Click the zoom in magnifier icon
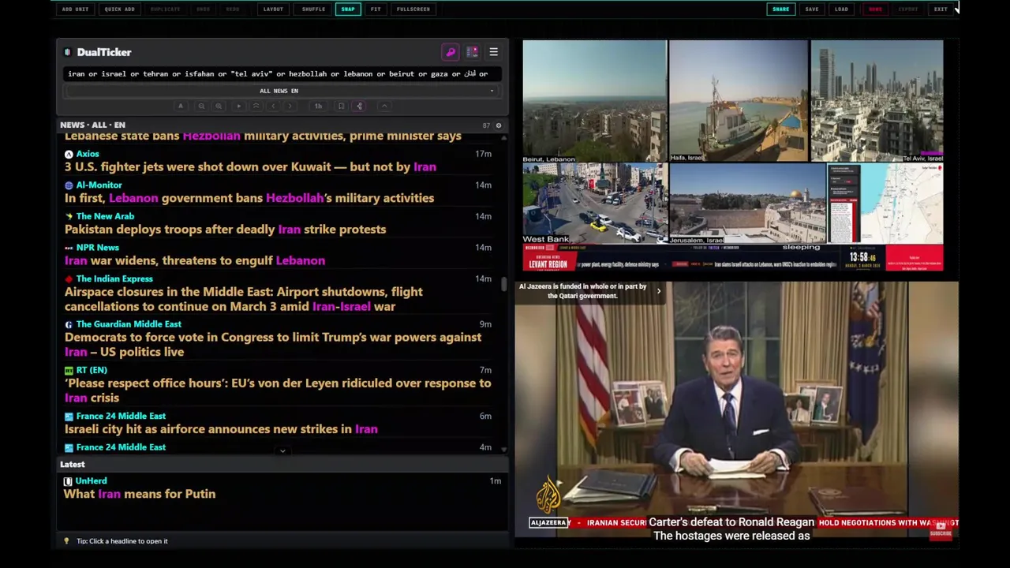The height and width of the screenshot is (568, 1010). tap(219, 106)
